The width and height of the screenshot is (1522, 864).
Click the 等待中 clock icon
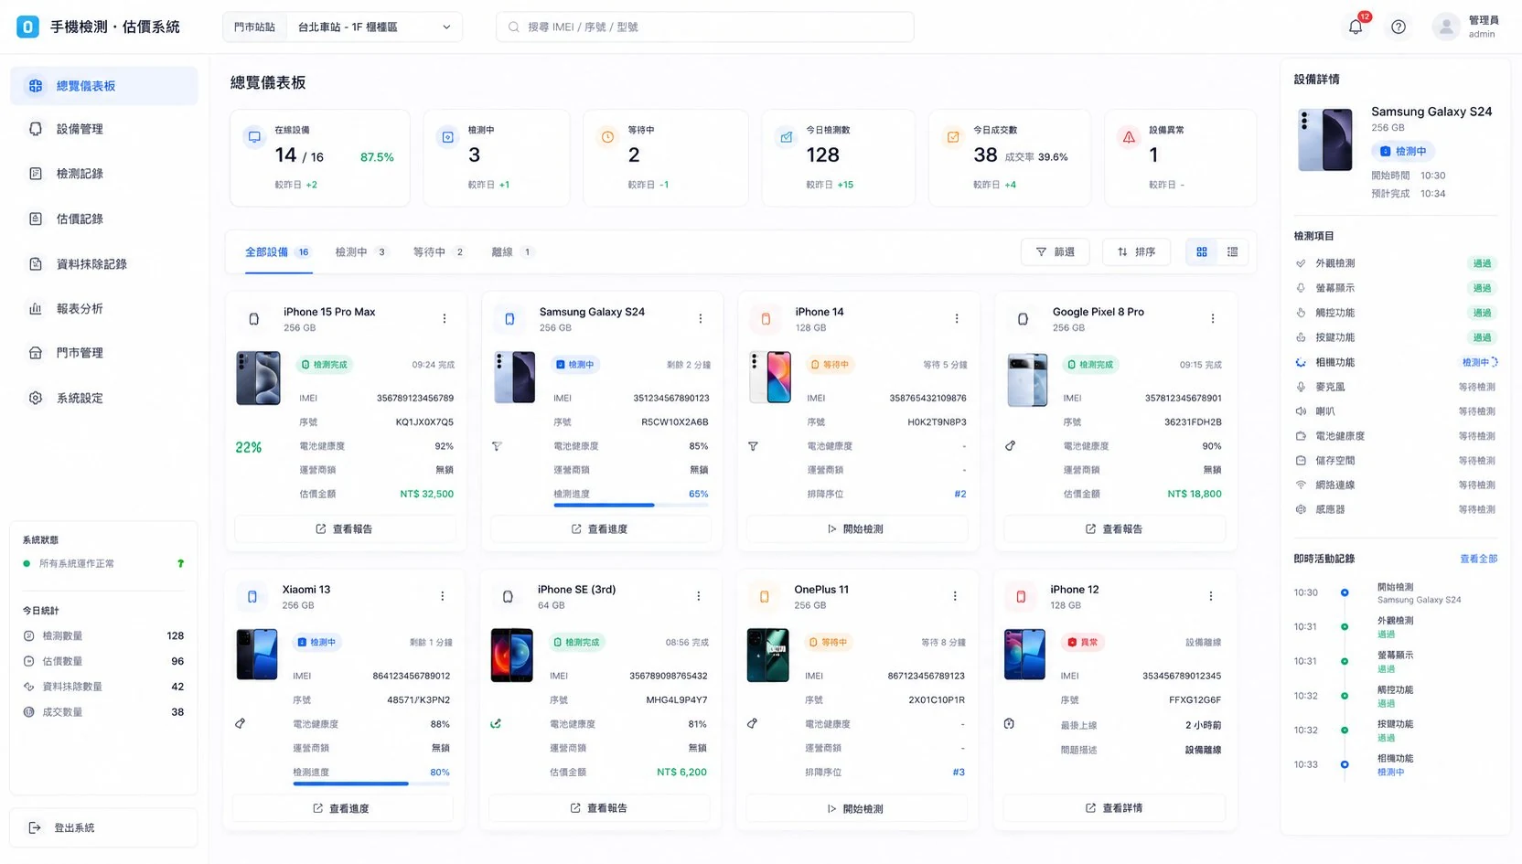(607, 137)
